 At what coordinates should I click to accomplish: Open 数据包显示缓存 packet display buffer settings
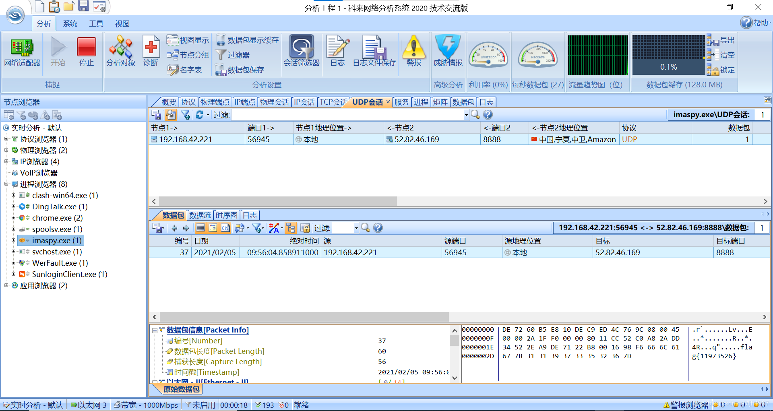247,40
